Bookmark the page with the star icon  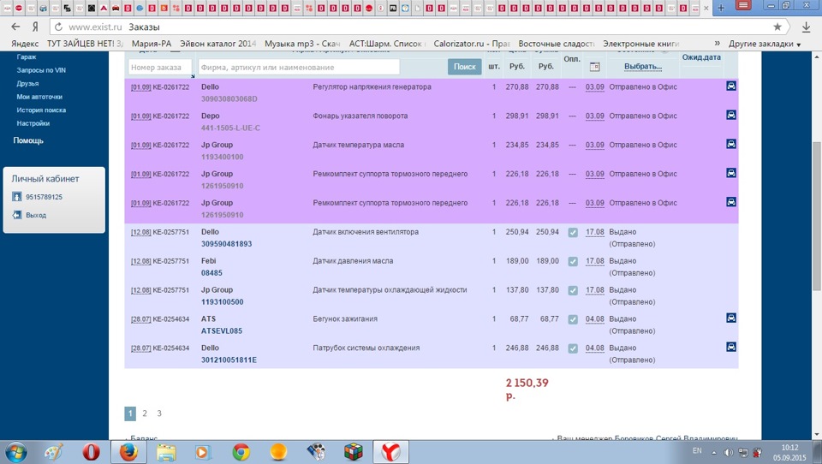coord(777,27)
